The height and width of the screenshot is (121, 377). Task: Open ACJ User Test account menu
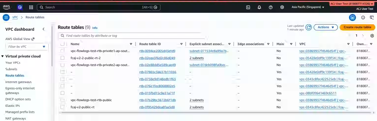point(352,4)
